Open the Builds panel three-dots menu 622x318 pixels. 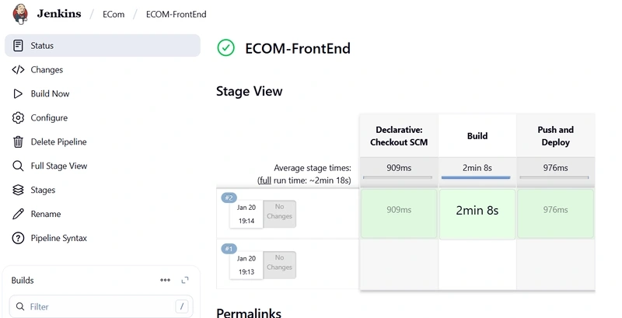point(165,281)
